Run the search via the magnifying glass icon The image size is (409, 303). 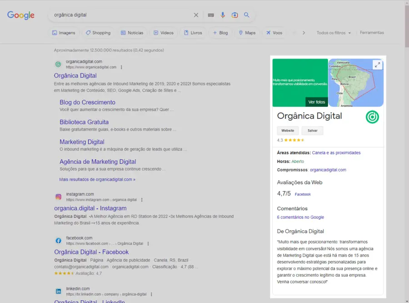point(247,15)
